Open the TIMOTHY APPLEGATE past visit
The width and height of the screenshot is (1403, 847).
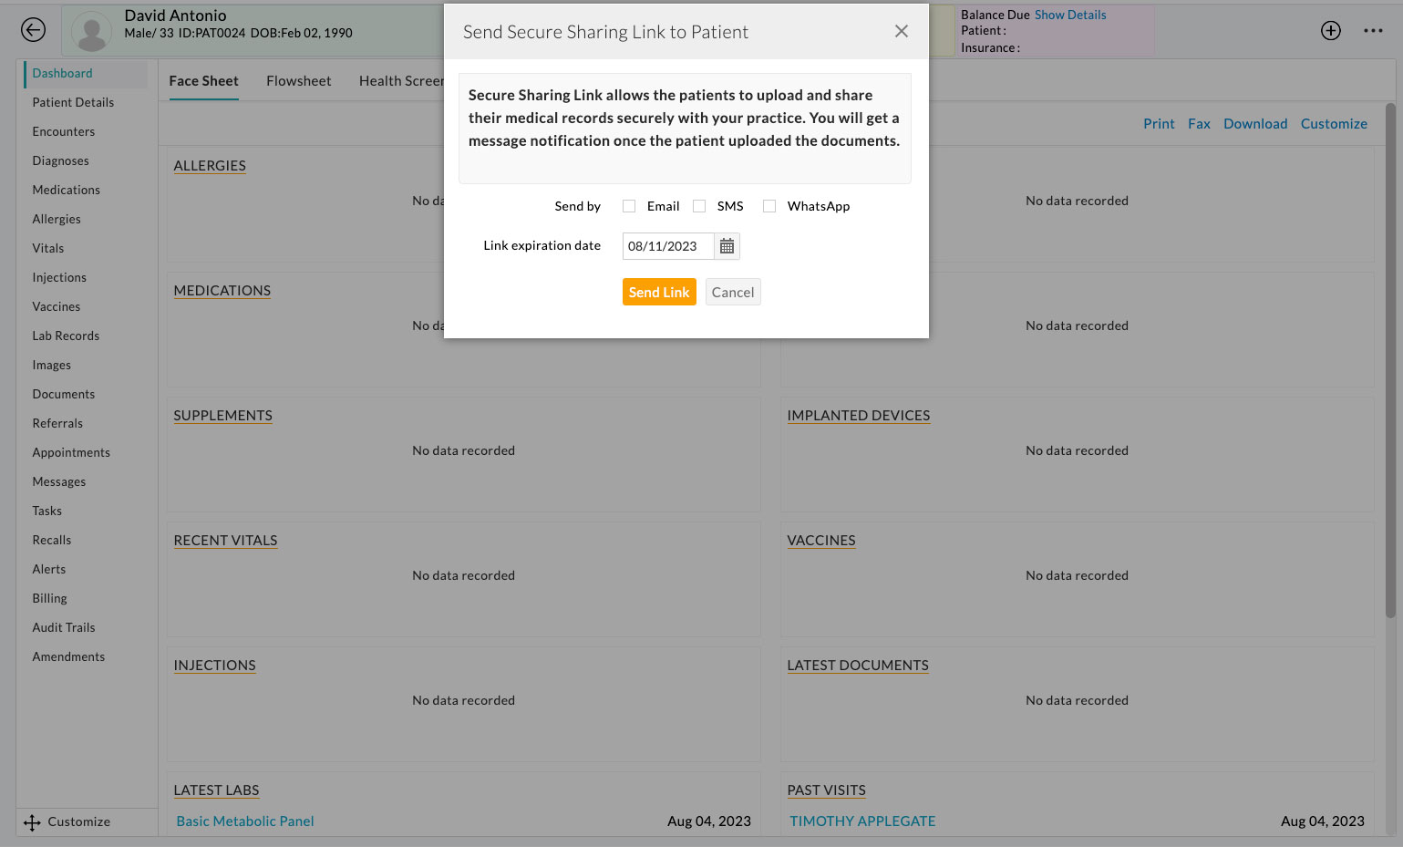tap(862, 821)
